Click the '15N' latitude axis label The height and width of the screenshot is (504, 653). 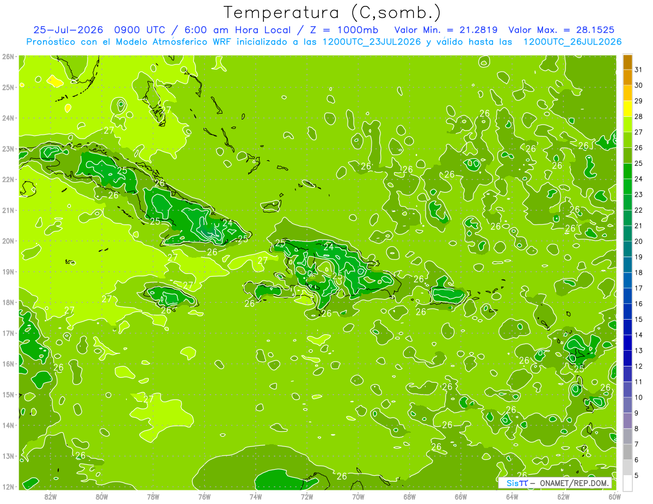tap(8, 394)
